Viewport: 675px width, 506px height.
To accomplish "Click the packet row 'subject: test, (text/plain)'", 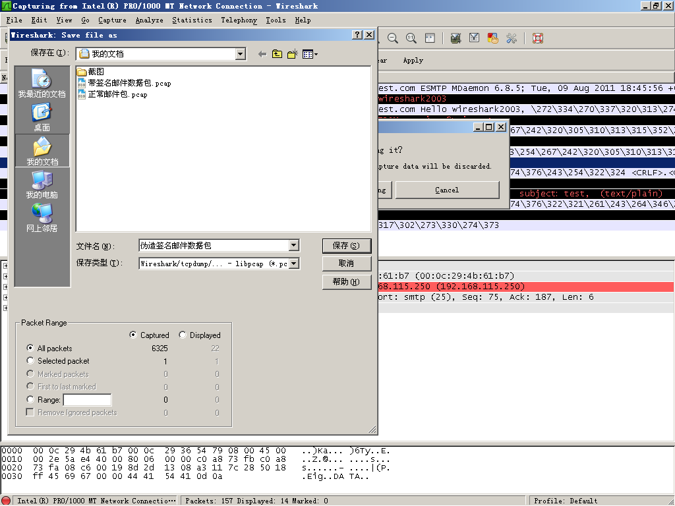I will pos(591,194).
